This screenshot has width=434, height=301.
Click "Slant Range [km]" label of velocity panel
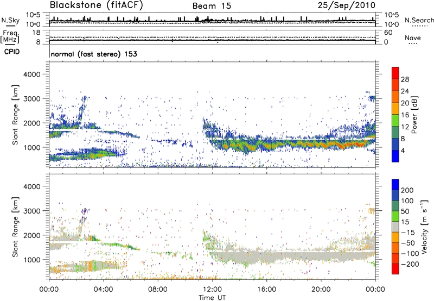coord(15,227)
